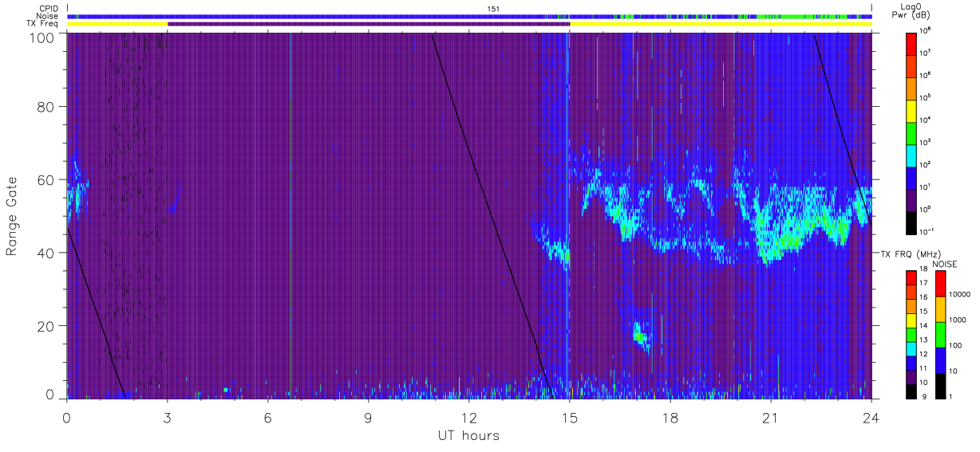Pick the yellow segment of the TX FRQ colorbar
Screen dimensions: 980x452
(912, 320)
